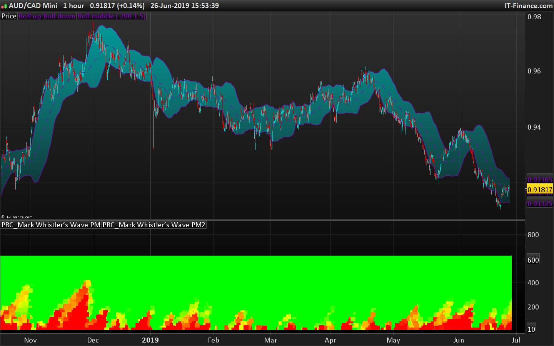Click the price 0.91817 (+0.14%) in header

click(x=117, y=6)
